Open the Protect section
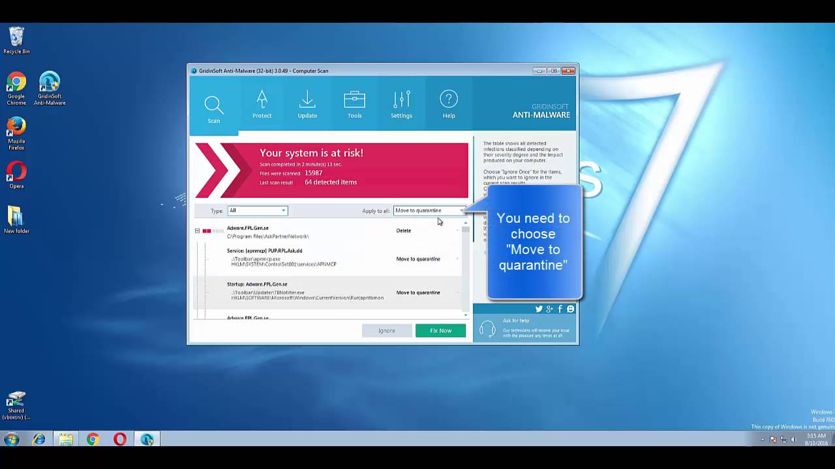 click(262, 105)
